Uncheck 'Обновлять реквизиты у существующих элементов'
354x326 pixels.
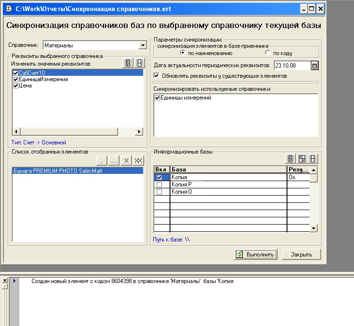pyautogui.click(x=156, y=76)
